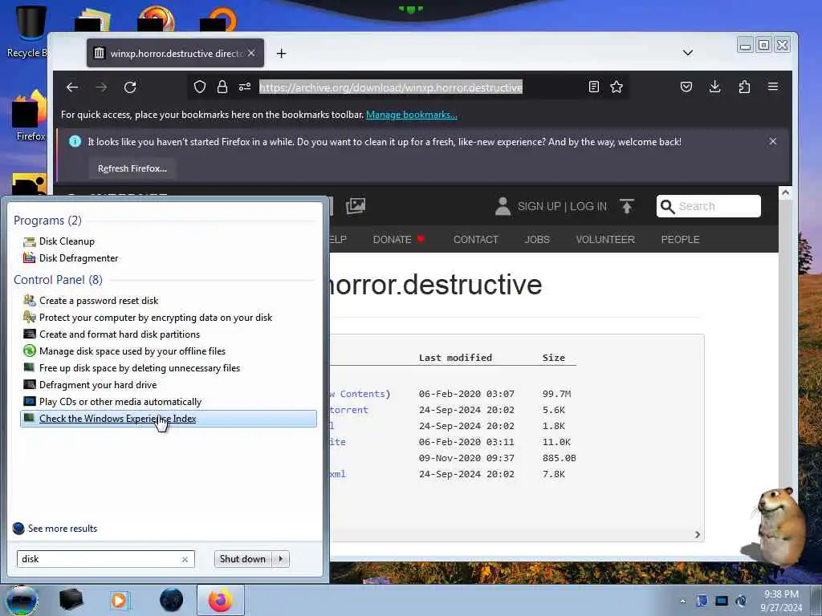This screenshot has height=616, width=822.
Task: Click the 09-Nov-2020 09:37 date entry
Action: (466, 458)
